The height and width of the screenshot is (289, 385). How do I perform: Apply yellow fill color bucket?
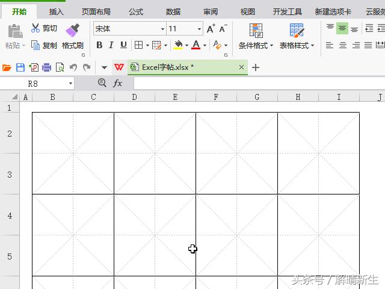click(x=178, y=45)
